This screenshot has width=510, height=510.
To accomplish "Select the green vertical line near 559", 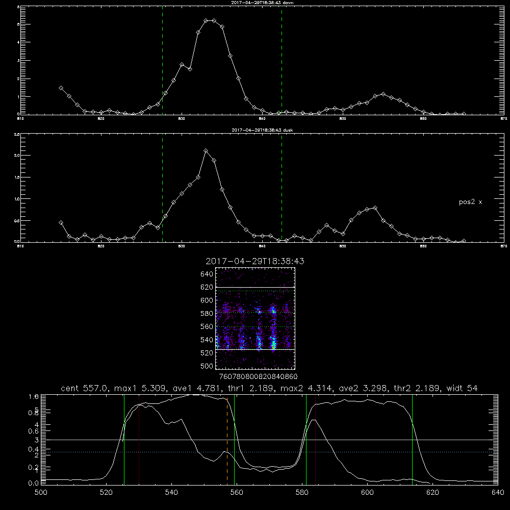I will (234, 439).
